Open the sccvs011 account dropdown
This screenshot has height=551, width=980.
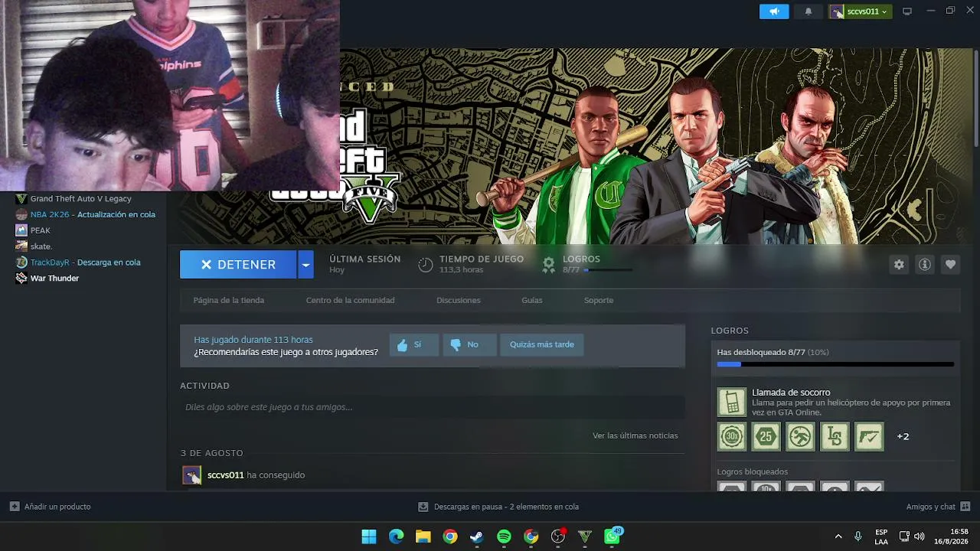click(861, 11)
